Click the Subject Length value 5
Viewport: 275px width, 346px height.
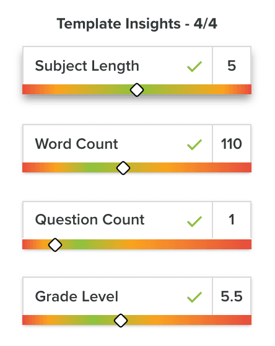232,66
